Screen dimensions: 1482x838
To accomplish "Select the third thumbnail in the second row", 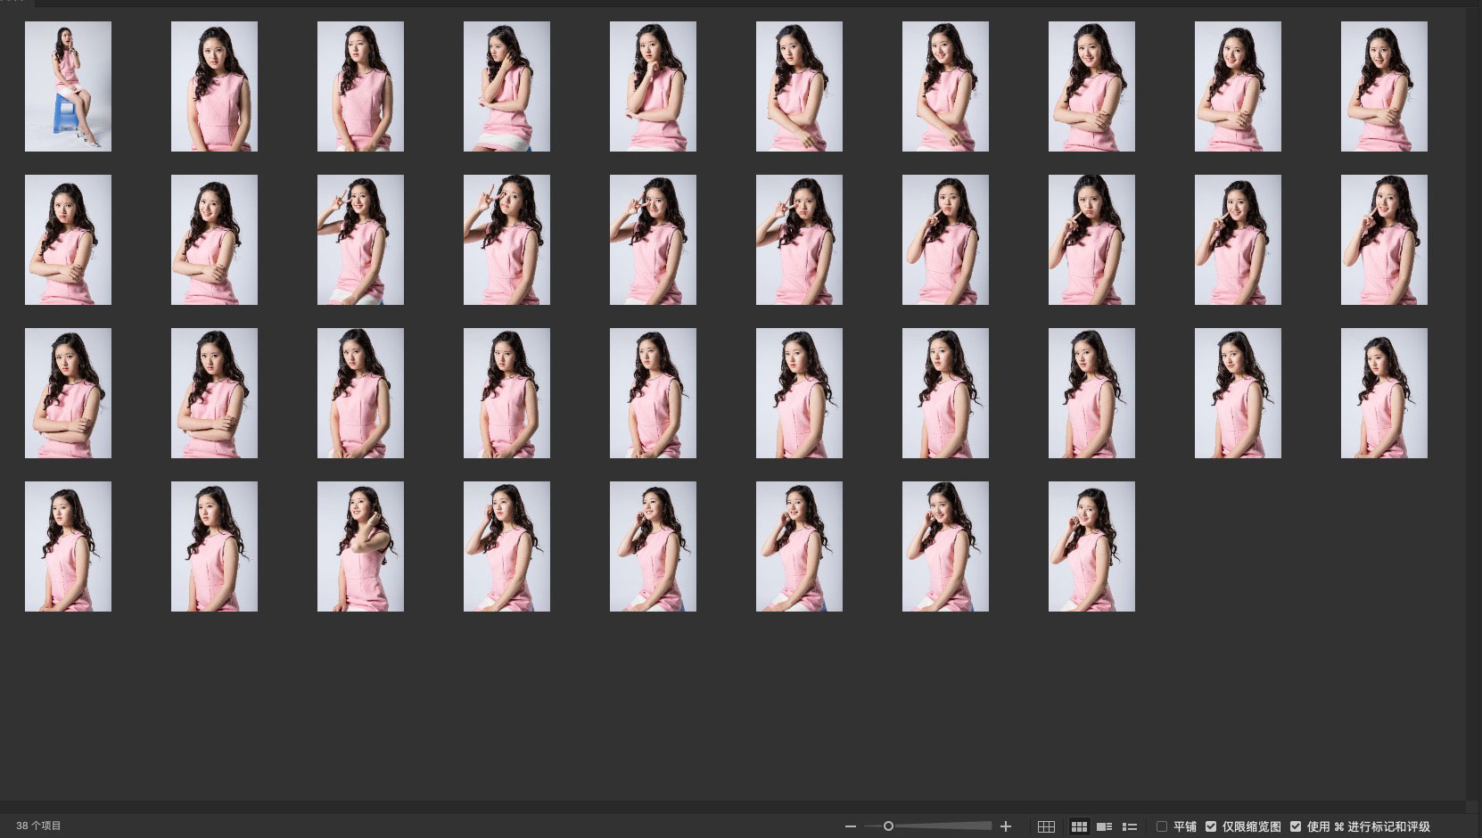I will pos(360,240).
